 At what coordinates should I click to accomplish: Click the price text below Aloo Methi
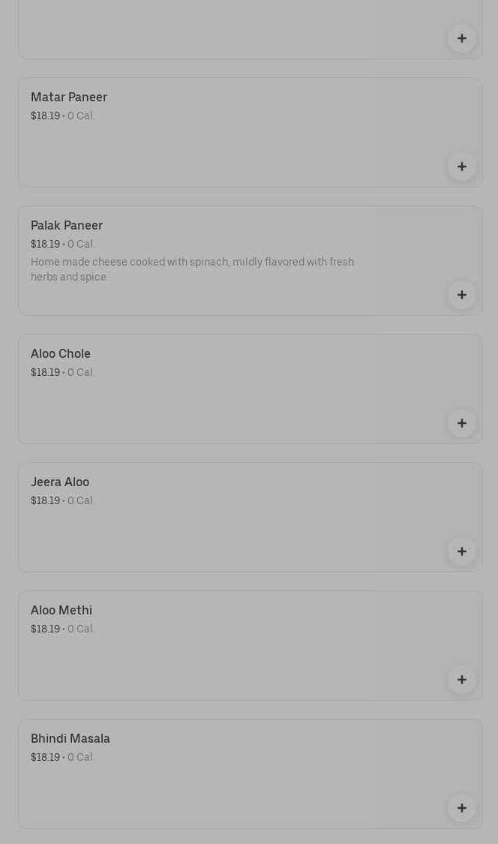pos(45,629)
